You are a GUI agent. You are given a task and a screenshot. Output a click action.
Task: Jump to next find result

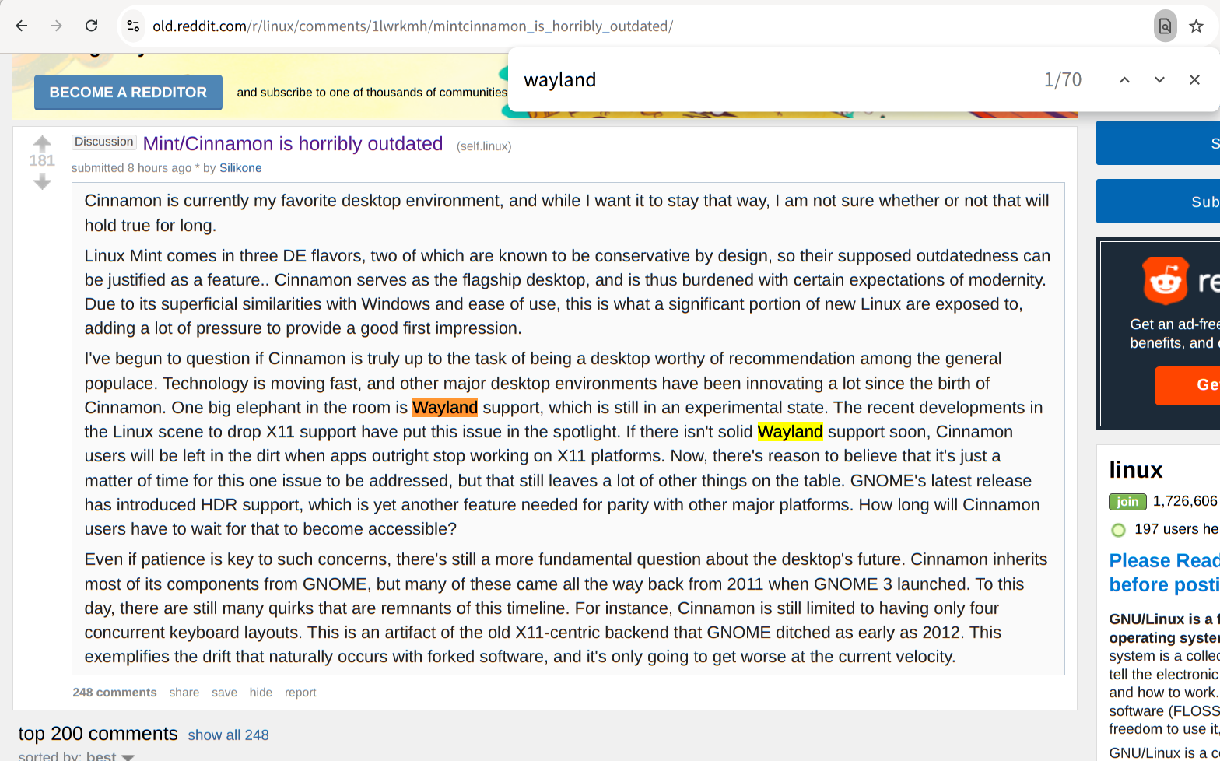point(1159,79)
